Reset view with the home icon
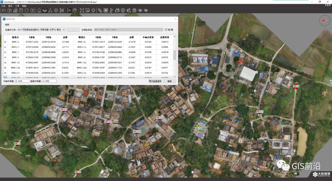332x181 pixels. tap(39, 10)
